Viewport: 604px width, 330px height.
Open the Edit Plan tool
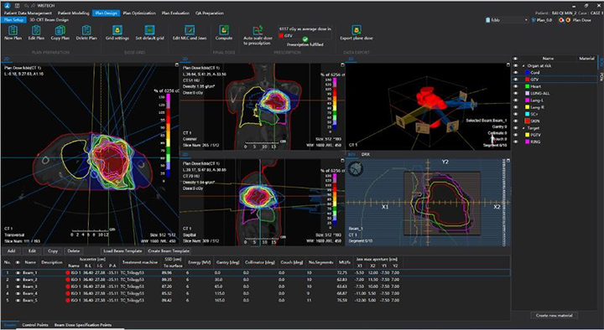coord(36,30)
